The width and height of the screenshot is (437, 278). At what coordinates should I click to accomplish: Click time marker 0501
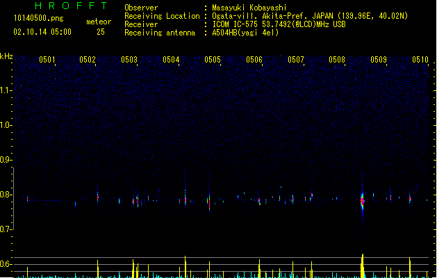pyautogui.click(x=47, y=60)
